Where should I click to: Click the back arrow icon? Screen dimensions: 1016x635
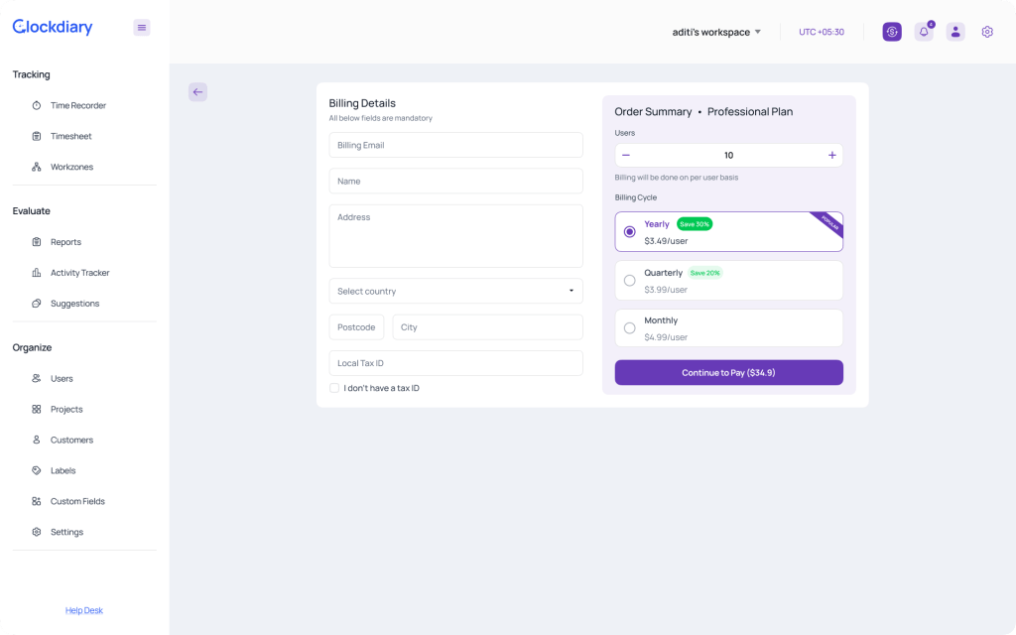pos(197,92)
